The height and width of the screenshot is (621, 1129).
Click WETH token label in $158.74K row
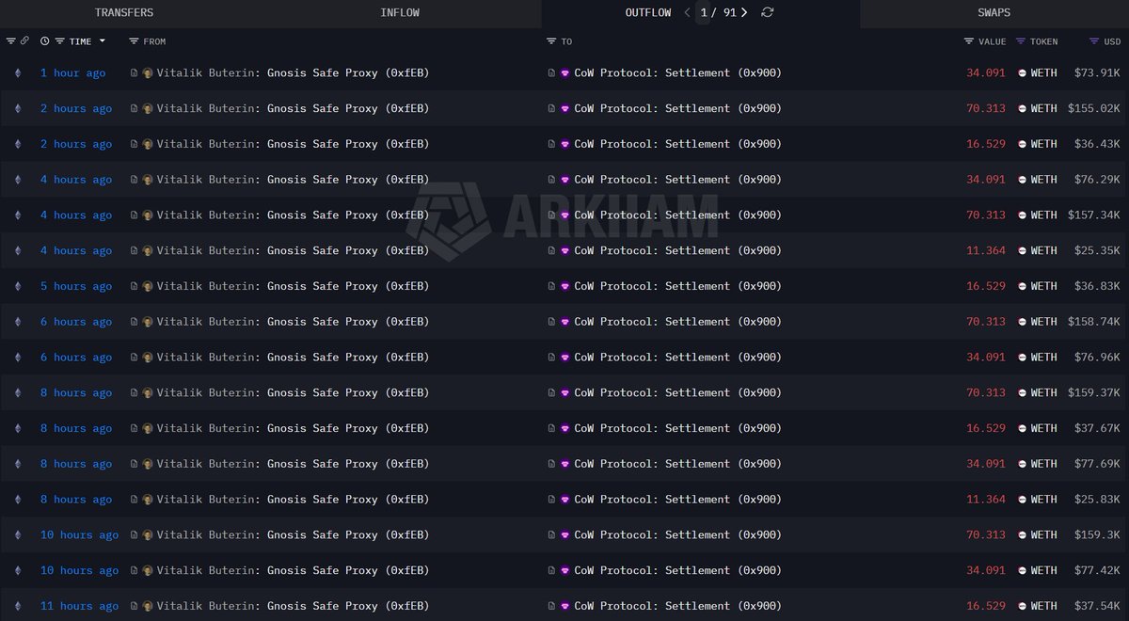1043,322
